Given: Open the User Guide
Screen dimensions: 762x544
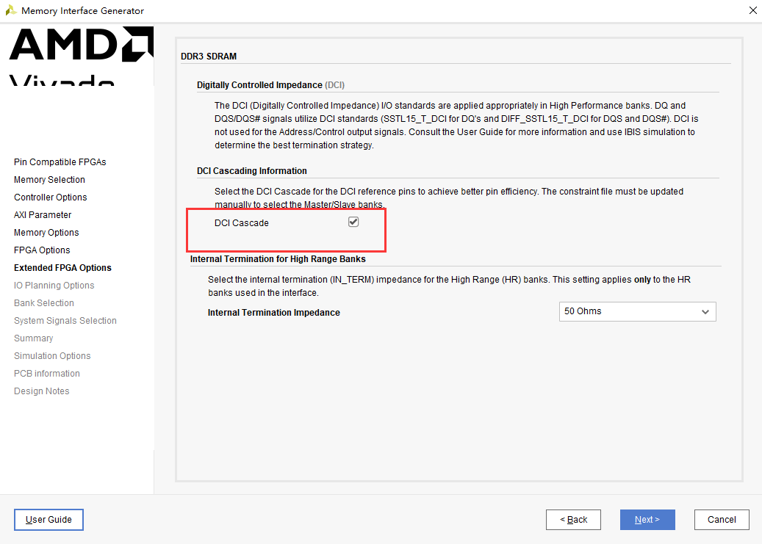Looking at the screenshot, I should [x=48, y=519].
